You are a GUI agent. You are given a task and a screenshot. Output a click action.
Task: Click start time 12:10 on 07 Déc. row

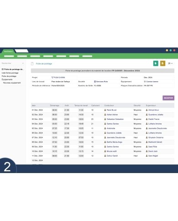point(55,137)
